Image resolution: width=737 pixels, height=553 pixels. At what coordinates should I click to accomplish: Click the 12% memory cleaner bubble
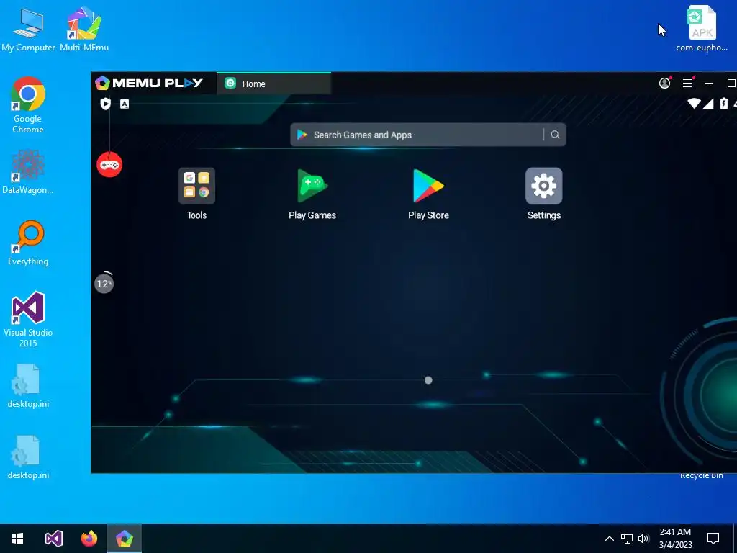click(104, 283)
